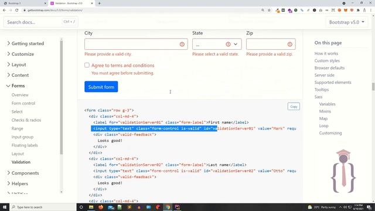Open Checks & radios sidebar link

coord(26,120)
